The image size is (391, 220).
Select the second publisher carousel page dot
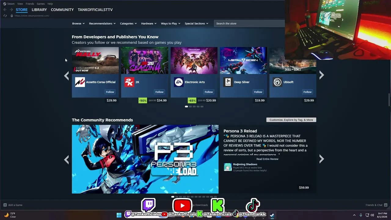tap(190, 107)
